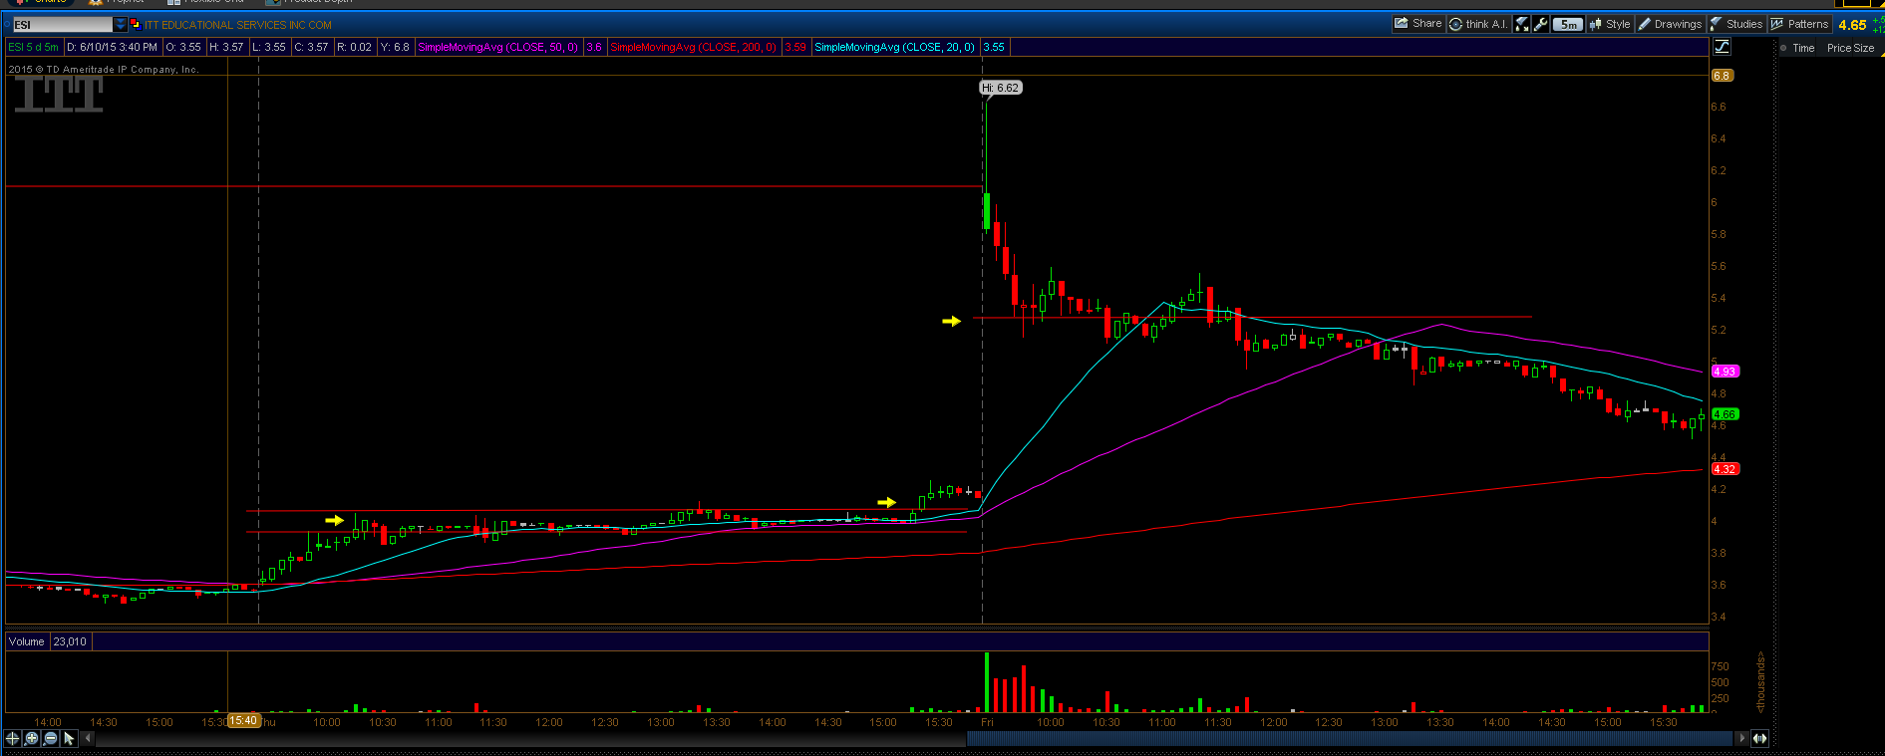Open the Drawings tool menu
This screenshot has height=756, width=1885.
coord(1670,24)
